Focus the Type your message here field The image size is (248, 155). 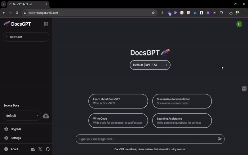(x=146, y=139)
